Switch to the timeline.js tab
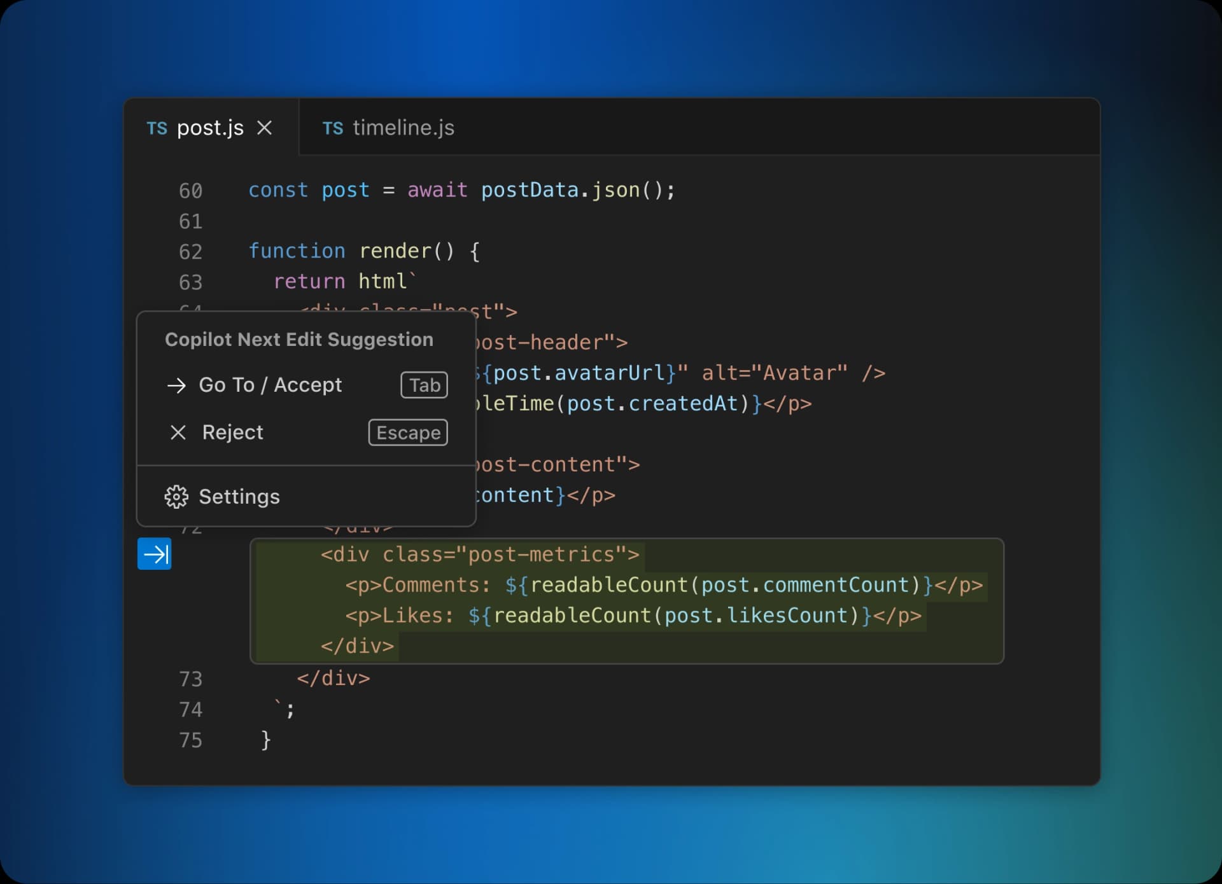Image resolution: width=1222 pixels, height=884 pixels. coord(404,128)
